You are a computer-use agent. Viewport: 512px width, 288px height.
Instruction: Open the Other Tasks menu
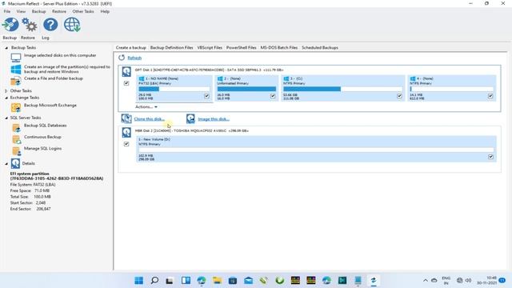[83, 11]
